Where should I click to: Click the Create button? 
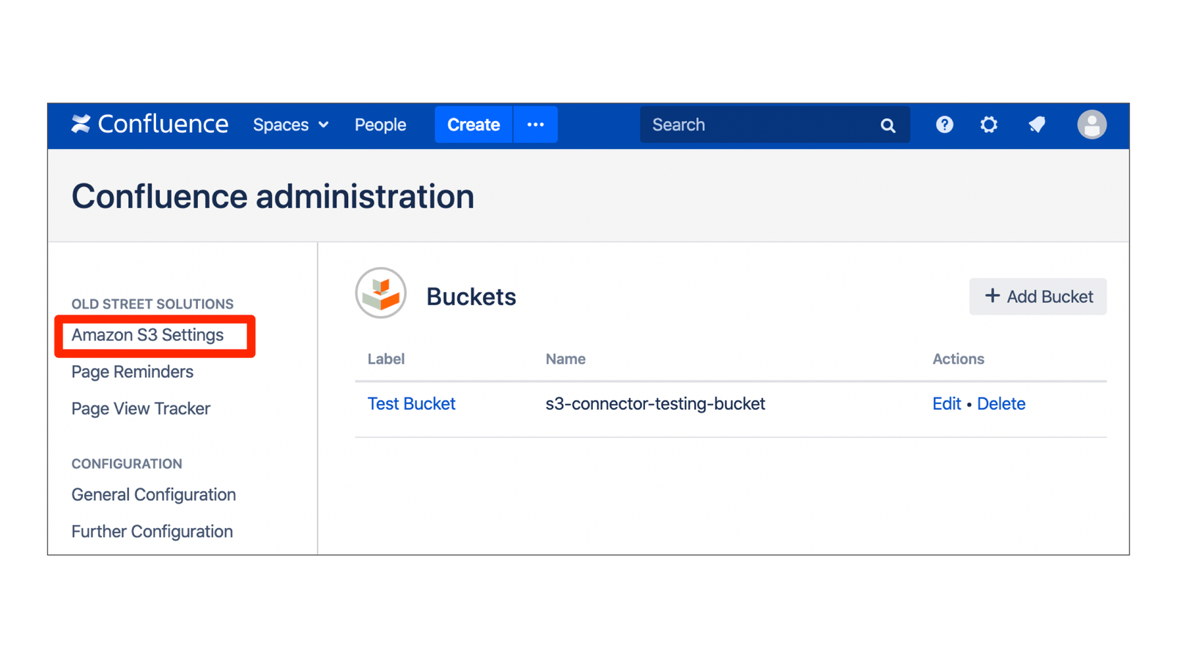473,125
